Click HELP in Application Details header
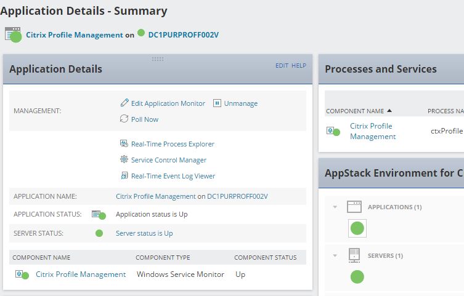Viewport: 464px width, 296px height. click(x=299, y=65)
